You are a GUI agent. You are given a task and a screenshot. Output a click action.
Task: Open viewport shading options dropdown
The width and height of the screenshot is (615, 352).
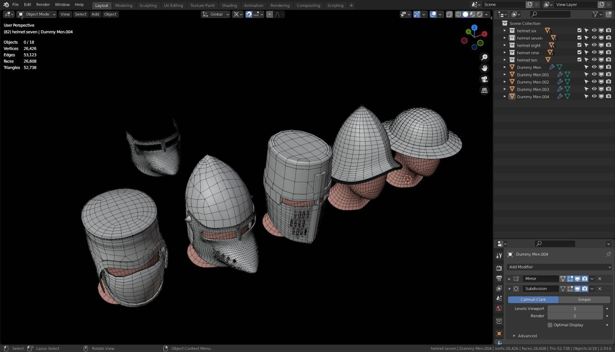point(486,14)
